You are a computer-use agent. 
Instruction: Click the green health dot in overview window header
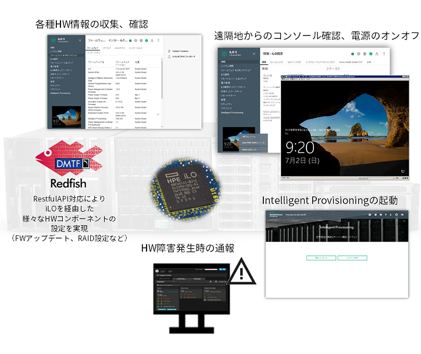coord(352,54)
